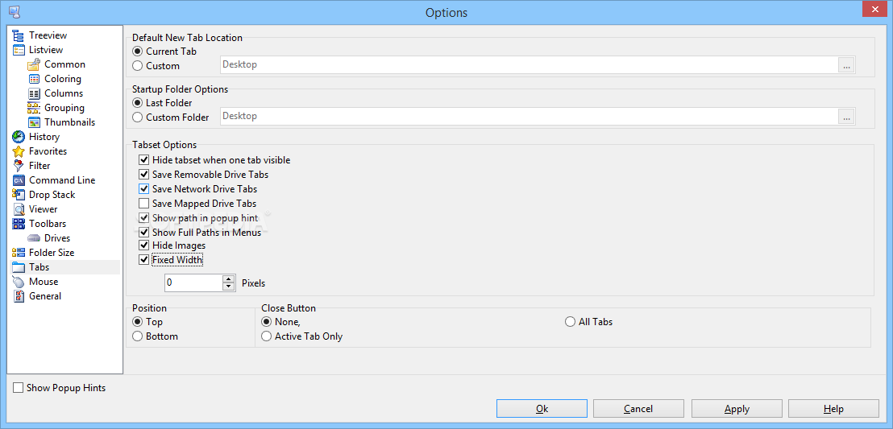Choose Bottom tab position
Image resolution: width=893 pixels, height=429 pixels.
pos(137,336)
